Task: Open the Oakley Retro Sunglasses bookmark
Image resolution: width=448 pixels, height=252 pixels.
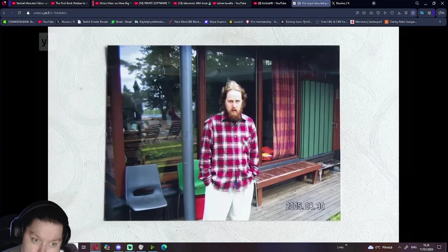Action: pos(401,22)
